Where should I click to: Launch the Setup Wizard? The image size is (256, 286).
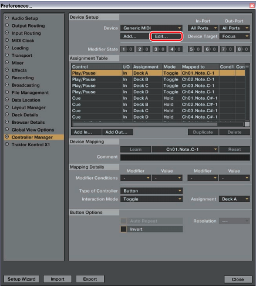click(x=22, y=279)
